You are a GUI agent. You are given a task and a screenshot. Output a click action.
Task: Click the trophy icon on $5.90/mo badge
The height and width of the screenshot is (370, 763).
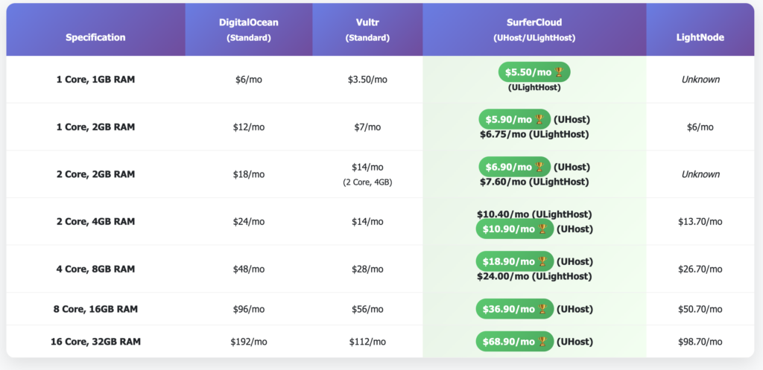[x=539, y=119]
